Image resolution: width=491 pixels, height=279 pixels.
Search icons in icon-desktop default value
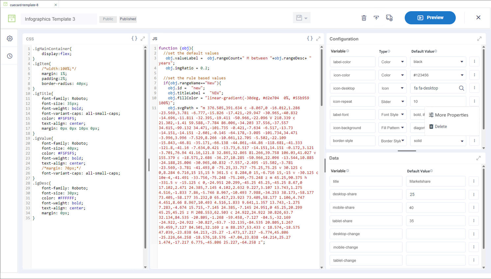(x=461, y=88)
